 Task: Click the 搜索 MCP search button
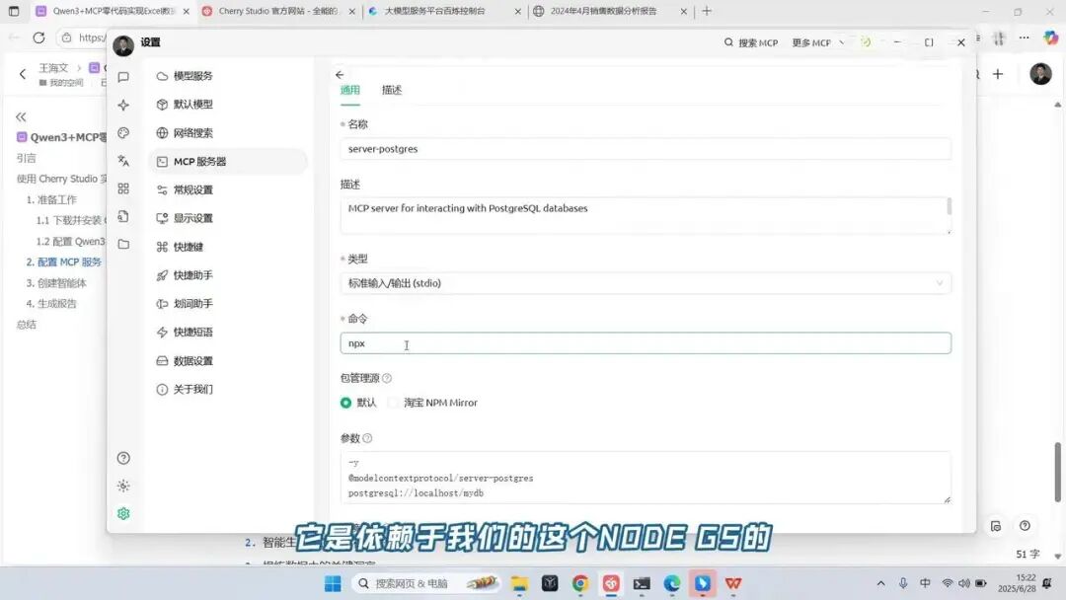(x=751, y=42)
